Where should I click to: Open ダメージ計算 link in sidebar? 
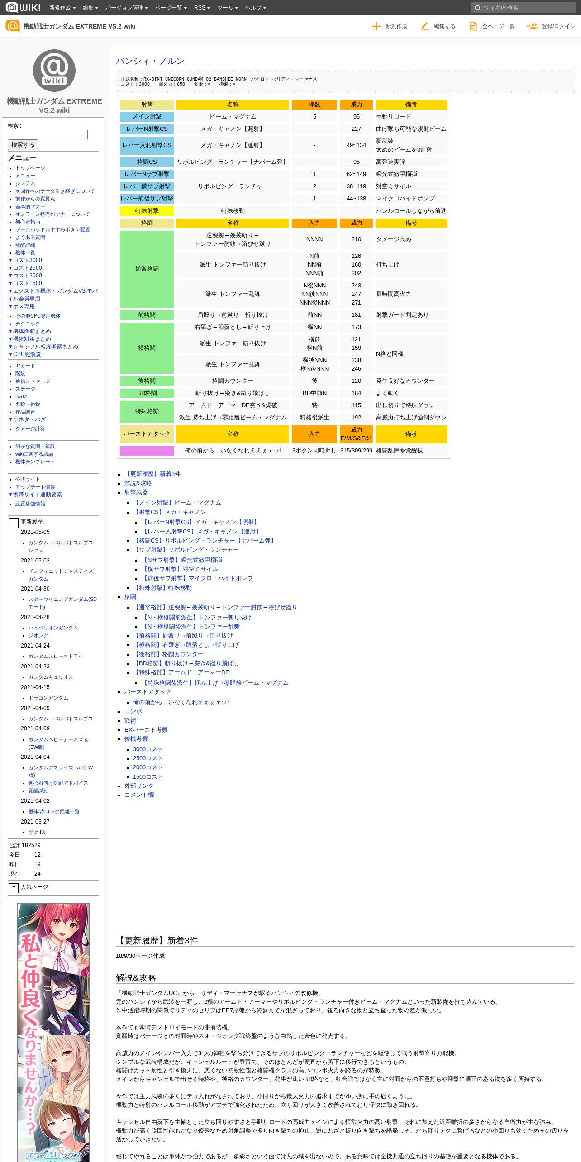30,429
